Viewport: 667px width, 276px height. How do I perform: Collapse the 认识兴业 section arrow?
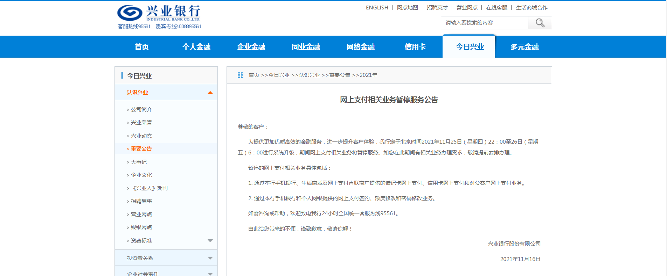pos(210,93)
